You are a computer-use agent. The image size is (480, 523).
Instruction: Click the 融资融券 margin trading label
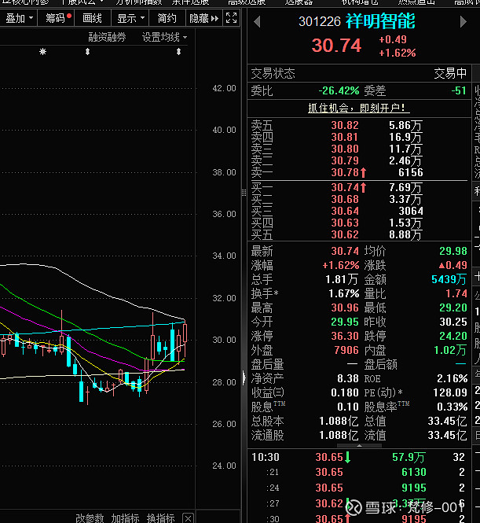[x=107, y=37]
